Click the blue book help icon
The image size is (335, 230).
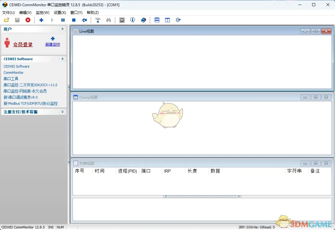[143, 20]
